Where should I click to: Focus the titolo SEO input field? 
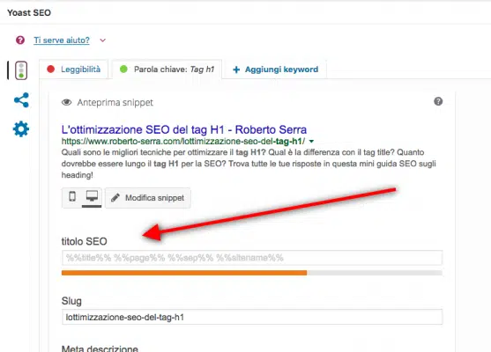pos(252,258)
